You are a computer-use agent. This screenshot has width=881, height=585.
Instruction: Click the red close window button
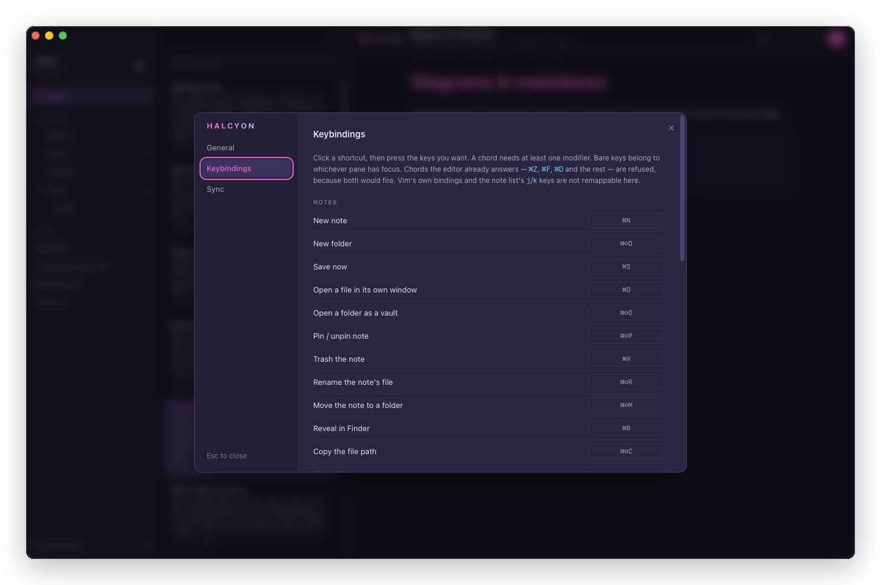click(36, 36)
